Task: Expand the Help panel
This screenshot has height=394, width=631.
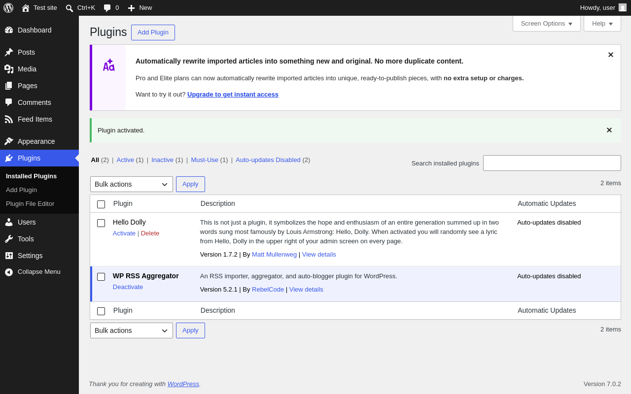Action: coord(602,23)
